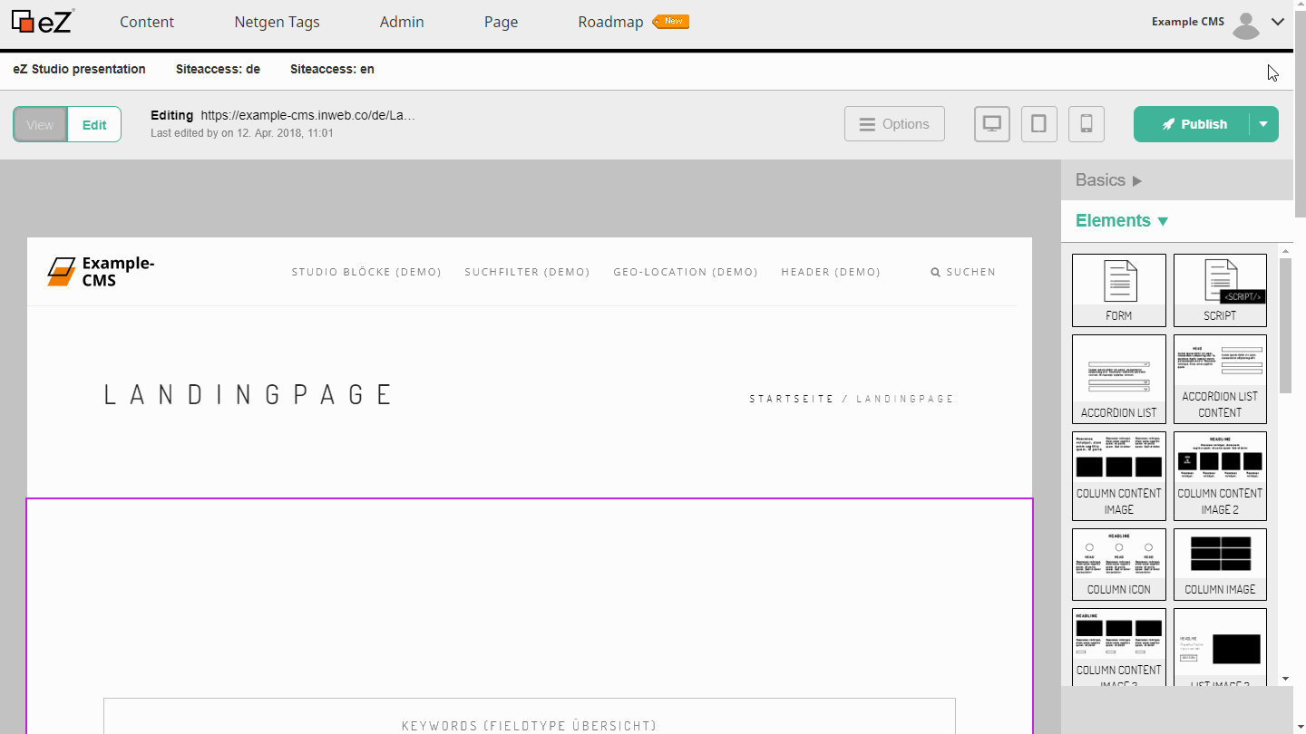1306x734 pixels.
Task: Click the orange New badge
Action: click(x=671, y=21)
